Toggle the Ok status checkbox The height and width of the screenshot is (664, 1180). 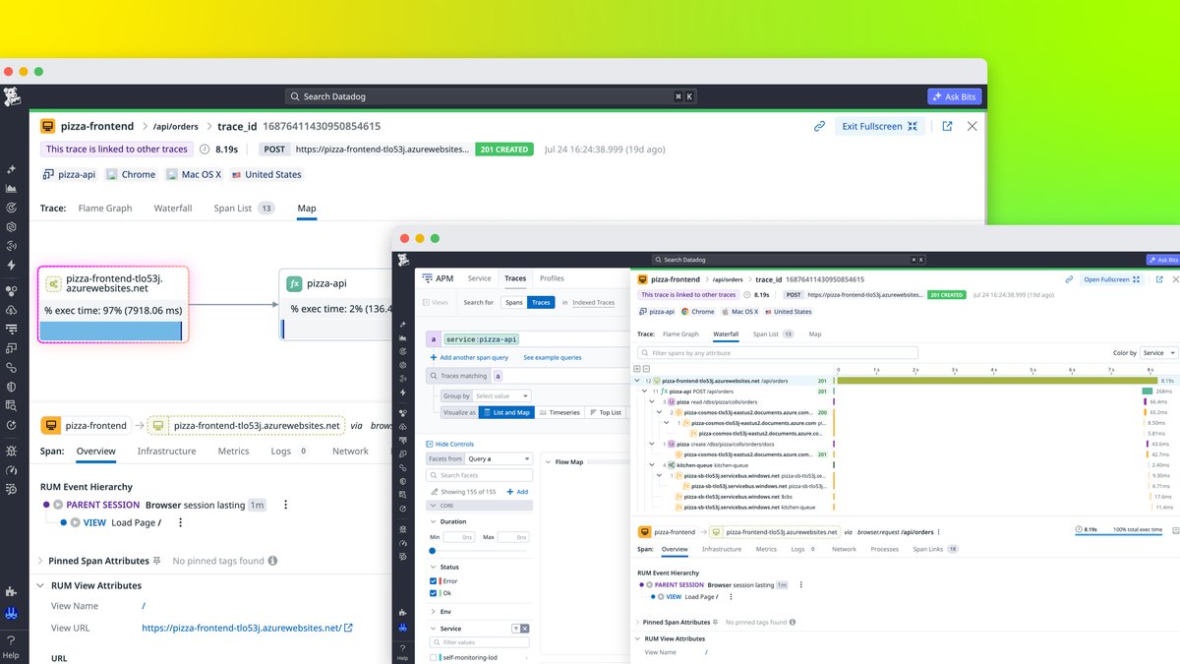(x=434, y=592)
